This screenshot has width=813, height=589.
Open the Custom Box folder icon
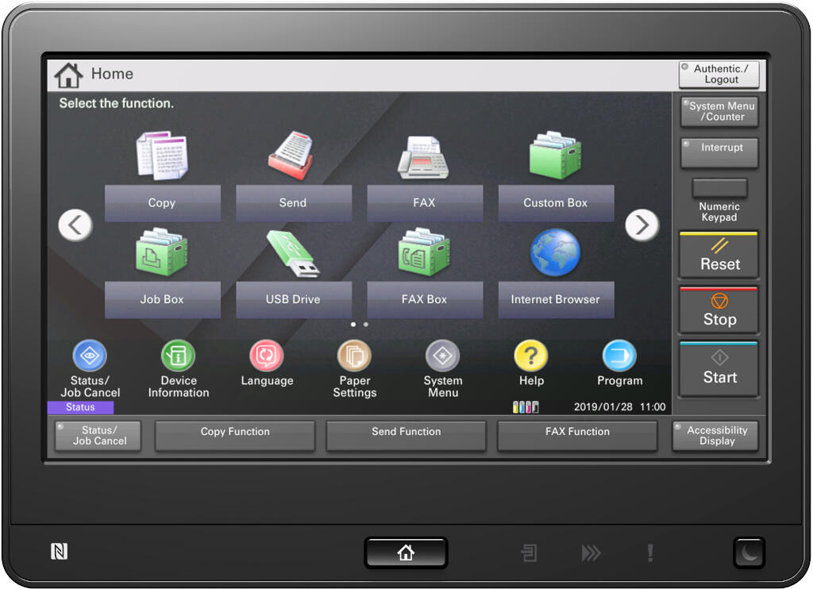pyautogui.click(x=555, y=155)
